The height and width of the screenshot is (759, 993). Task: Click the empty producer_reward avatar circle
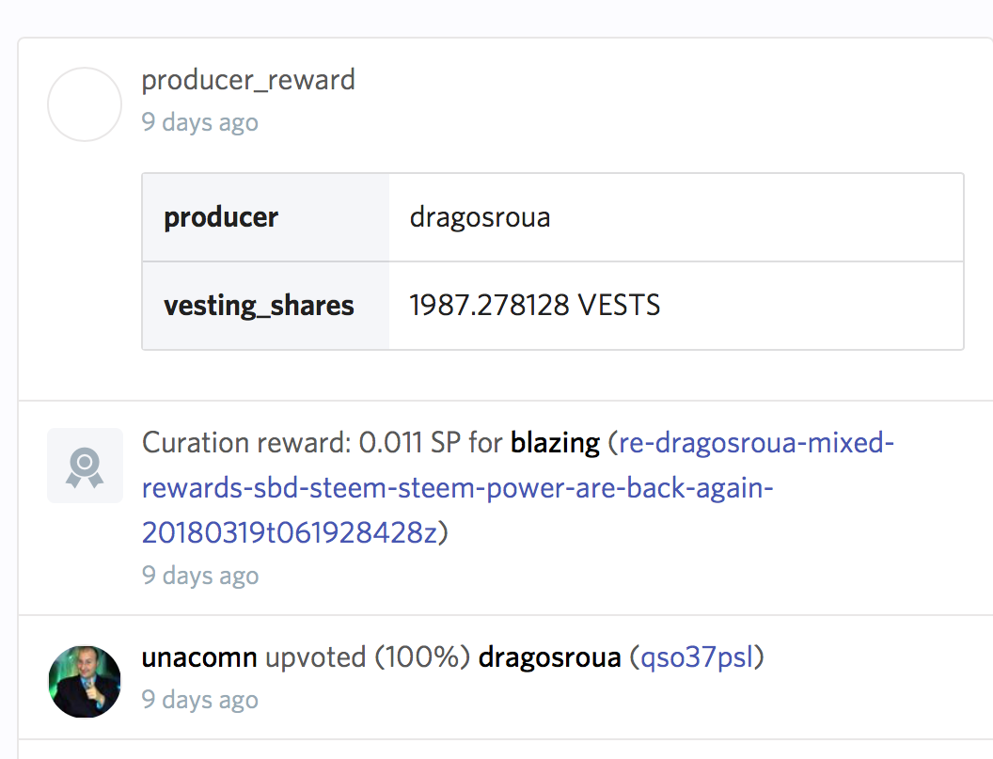pos(85,104)
